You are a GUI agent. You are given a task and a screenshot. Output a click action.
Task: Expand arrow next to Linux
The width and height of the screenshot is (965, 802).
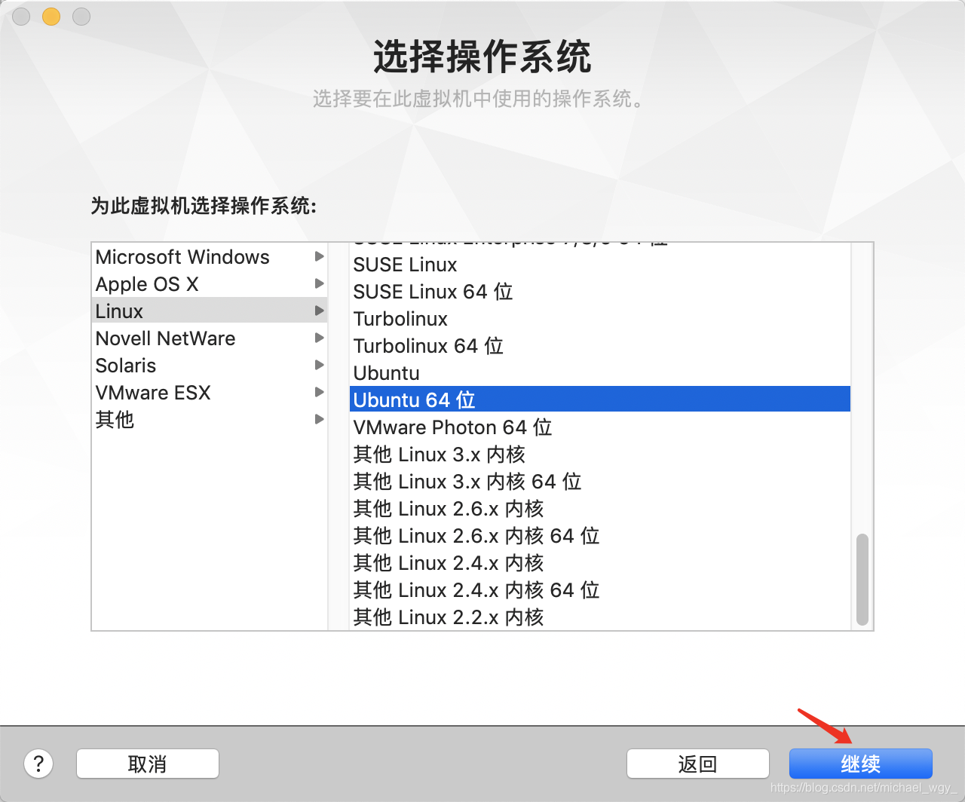pos(319,311)
